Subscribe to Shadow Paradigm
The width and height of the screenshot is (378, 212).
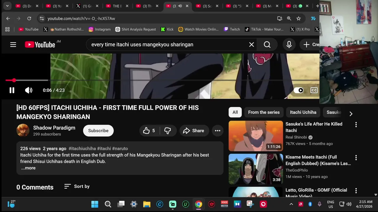coord(98,131)
